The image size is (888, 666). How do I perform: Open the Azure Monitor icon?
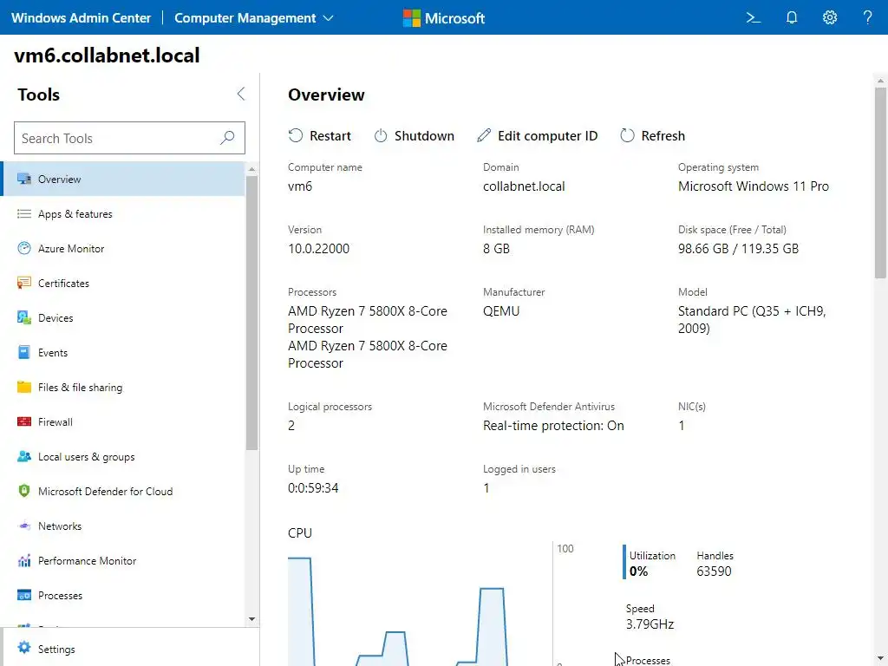[23, 248]
